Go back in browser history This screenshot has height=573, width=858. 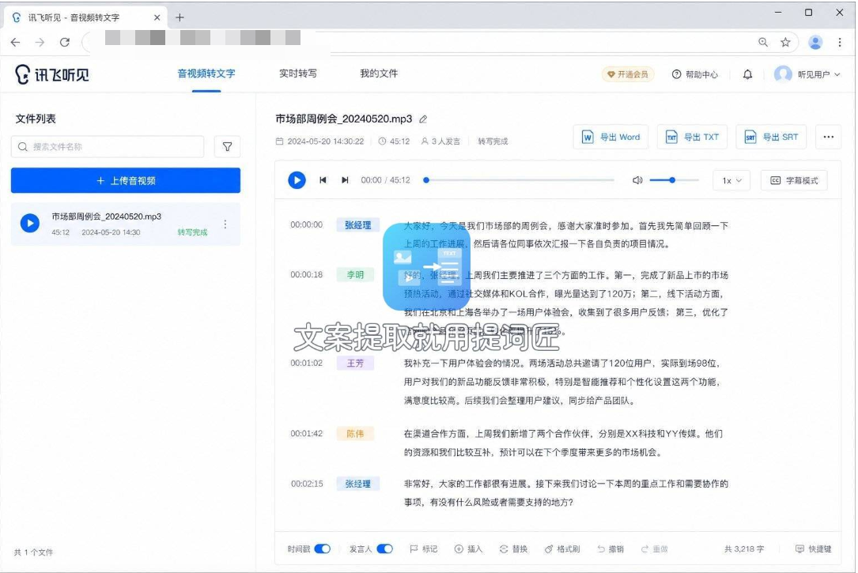coord(15,42)
